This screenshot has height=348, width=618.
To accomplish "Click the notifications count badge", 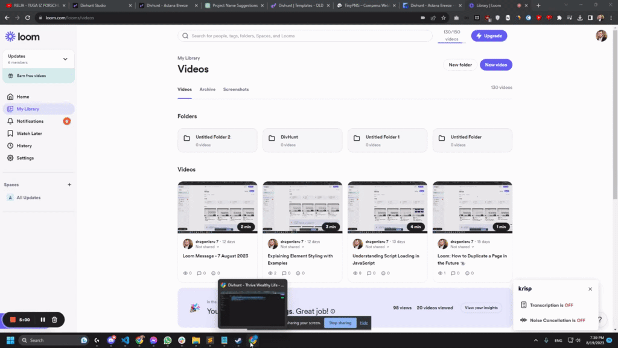I will [66, 121].
